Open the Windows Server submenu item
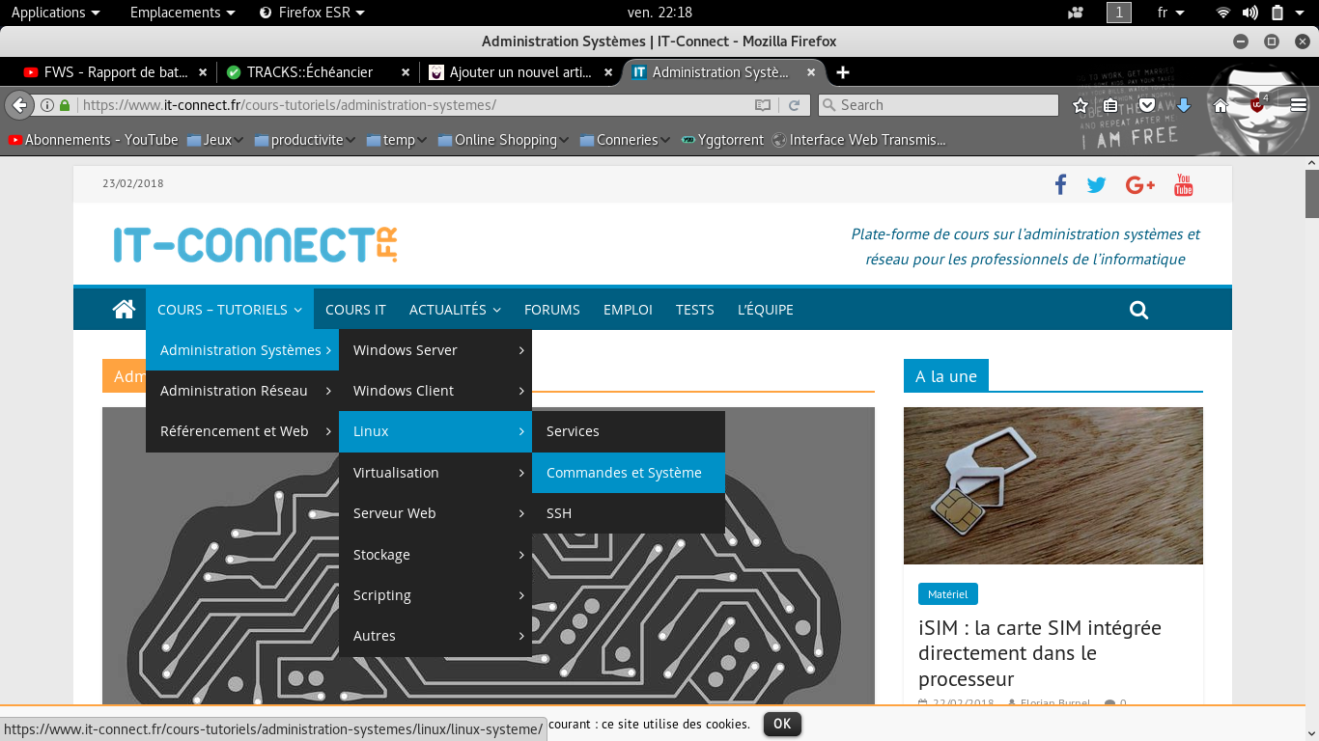This screenshot has height=741, width=1319. point(435,350)
